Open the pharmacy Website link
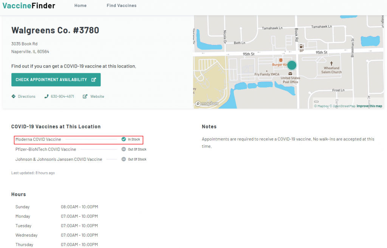The image size is (387, 248). click(97, 97)
